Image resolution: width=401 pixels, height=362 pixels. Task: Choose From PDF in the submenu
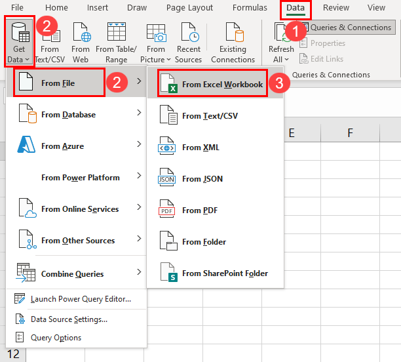click(216, 211)
